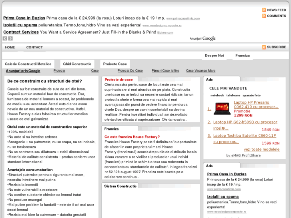Click the Subscribe RSS icon
Image resolution: width=291 pixels, height=218 pixels.
tap(264, 47)
